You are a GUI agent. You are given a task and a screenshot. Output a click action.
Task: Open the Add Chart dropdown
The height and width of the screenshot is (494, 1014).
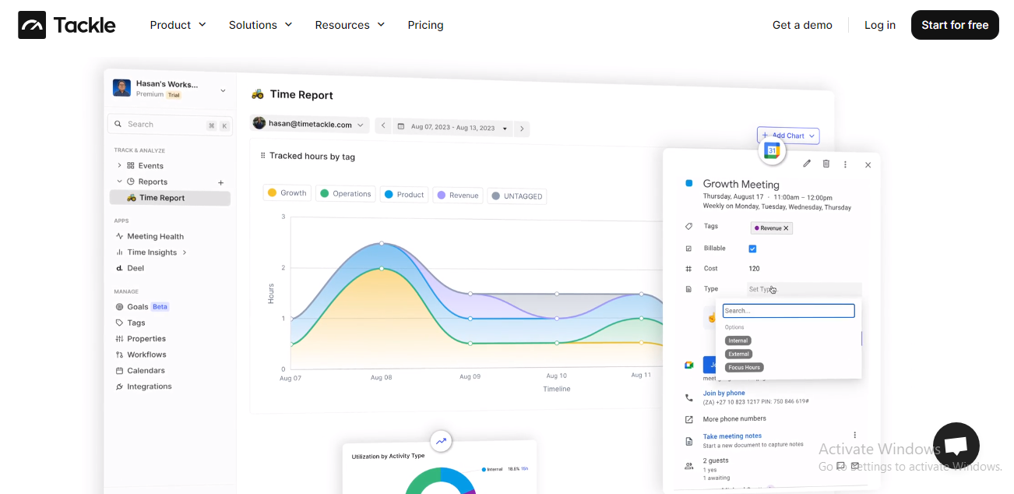click(x=788, y=136)
